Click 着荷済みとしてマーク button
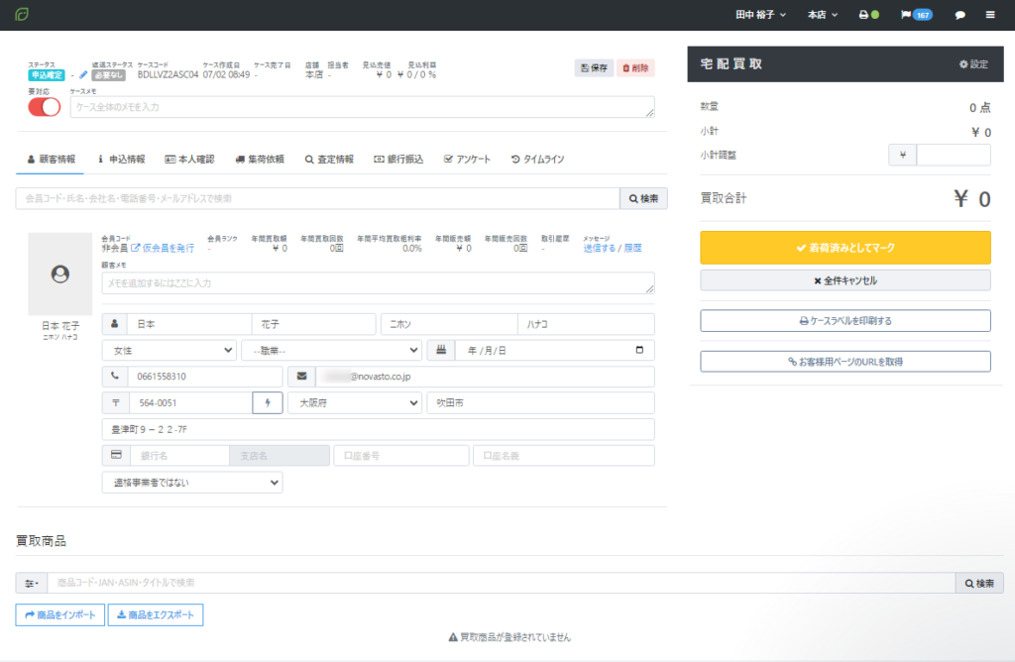 846,247
